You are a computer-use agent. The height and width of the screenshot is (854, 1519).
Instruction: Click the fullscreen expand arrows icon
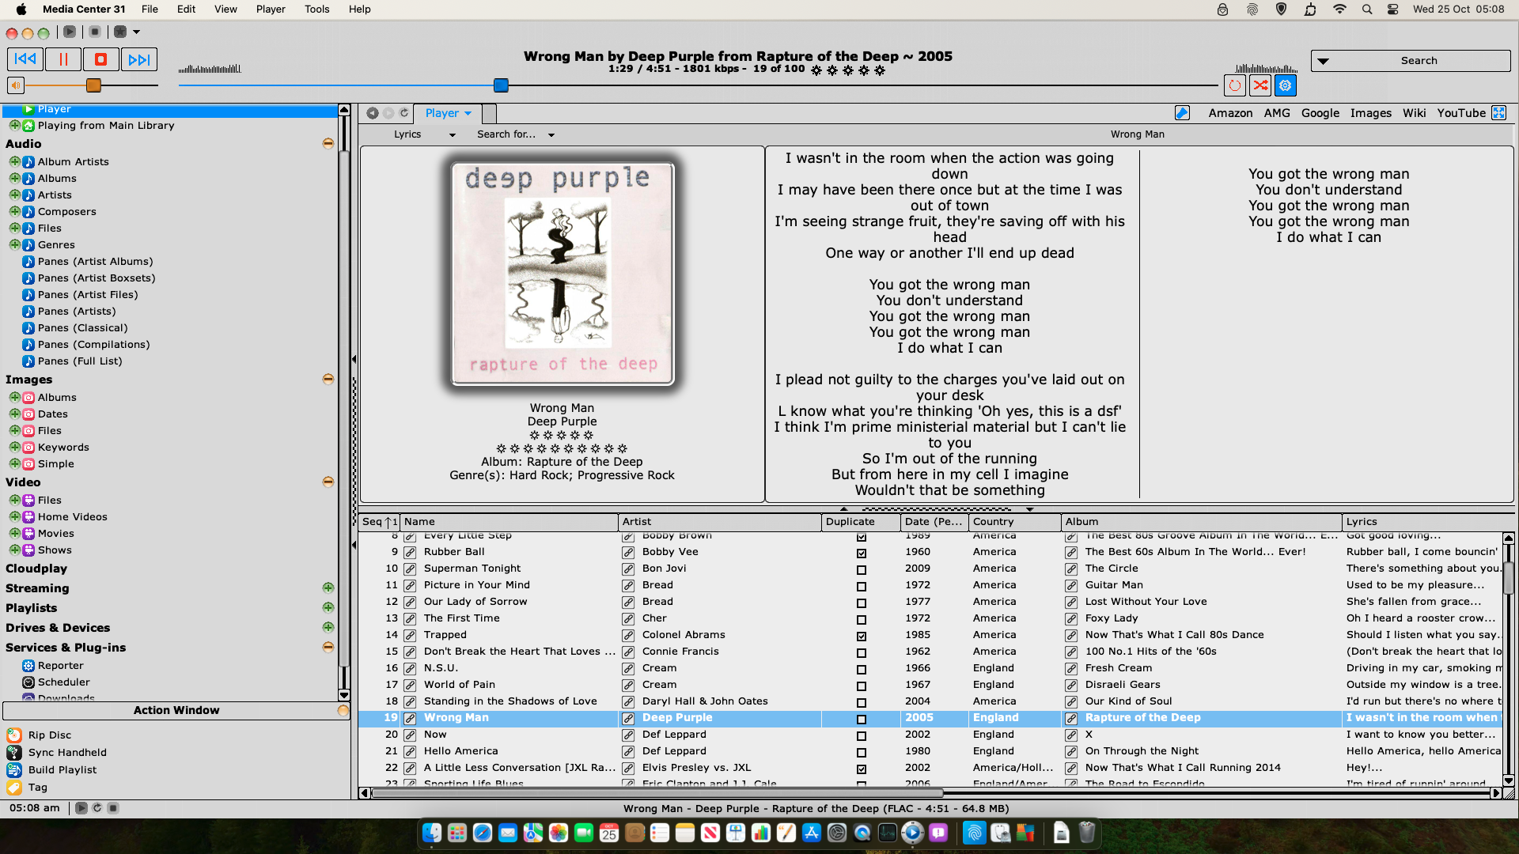[x=1498, y=113]
